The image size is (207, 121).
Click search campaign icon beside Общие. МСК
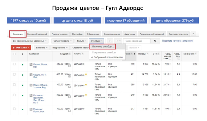(31, 75)
